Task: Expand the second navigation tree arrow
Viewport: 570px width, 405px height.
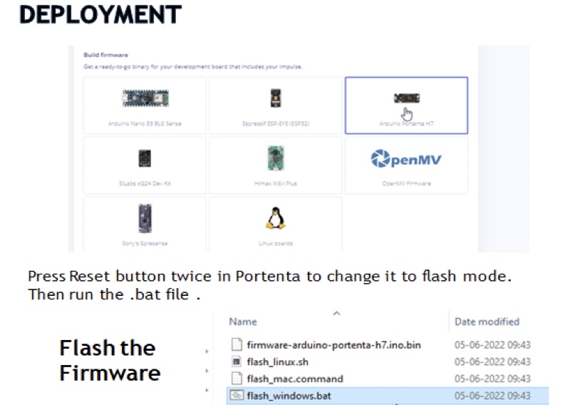Action: 207,371
